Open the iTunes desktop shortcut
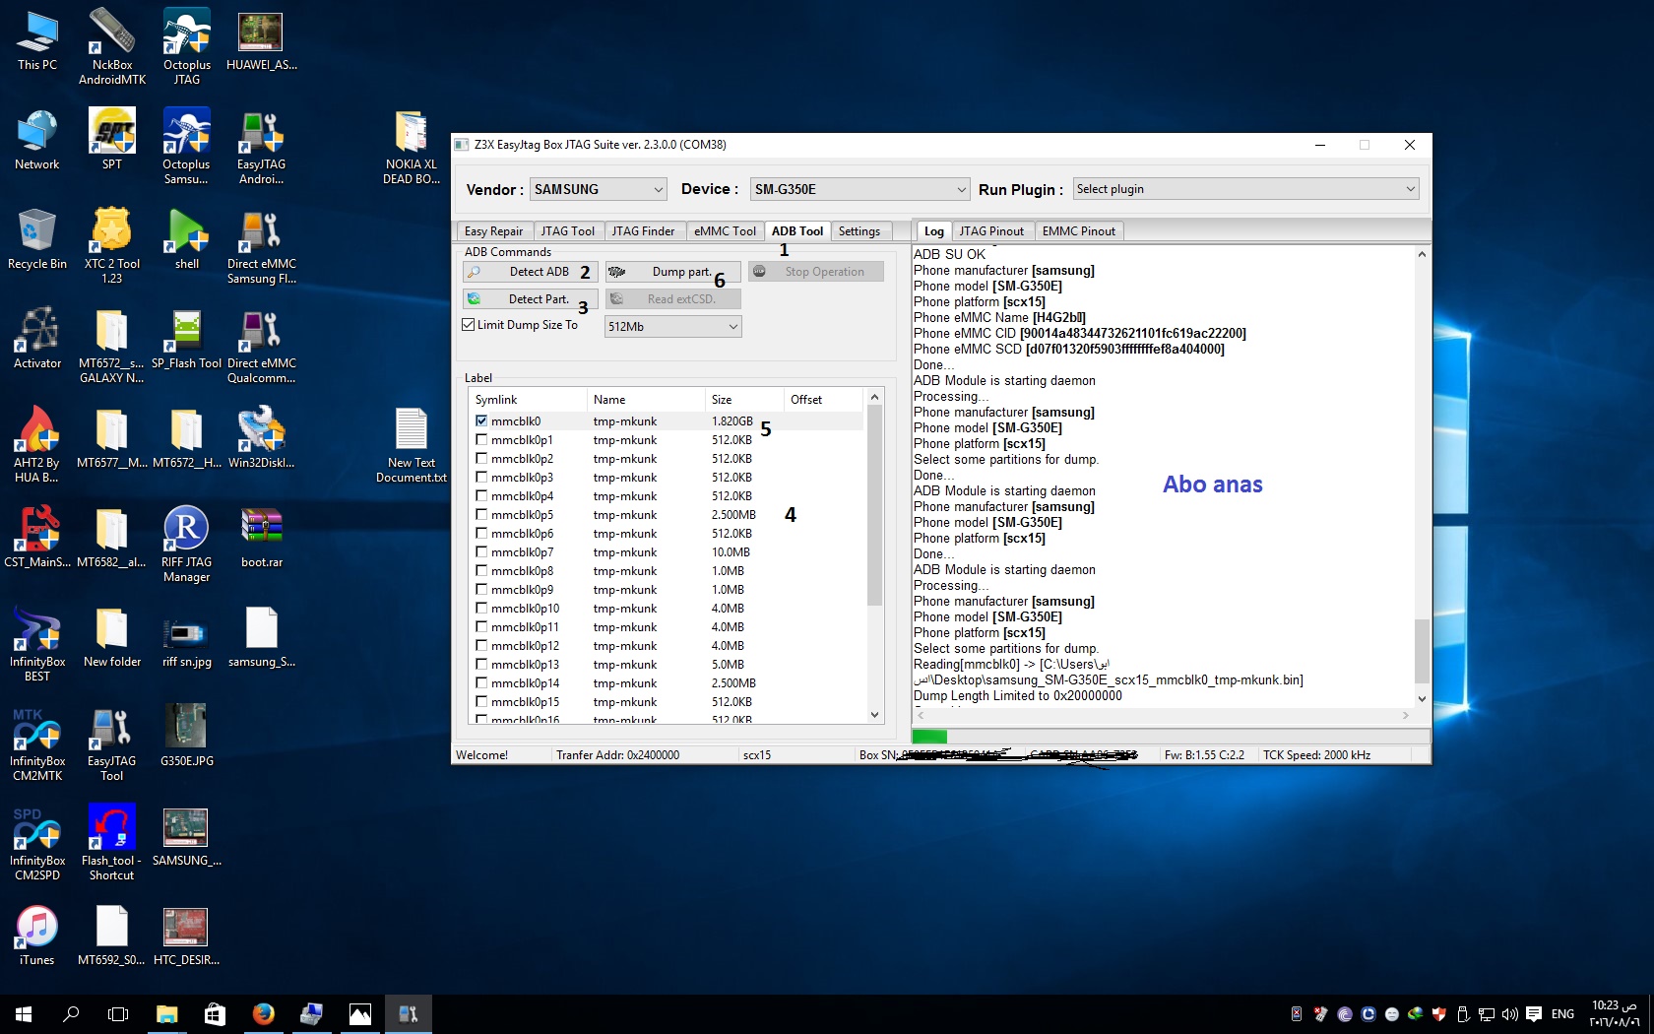The height and width of the screenshot is (1034, 1654). tap(37, 936)
